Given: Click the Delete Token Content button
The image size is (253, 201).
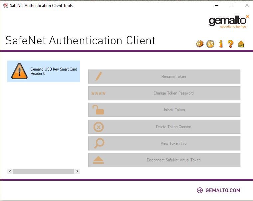Looking at the screenshot, I should click(164, 127).
